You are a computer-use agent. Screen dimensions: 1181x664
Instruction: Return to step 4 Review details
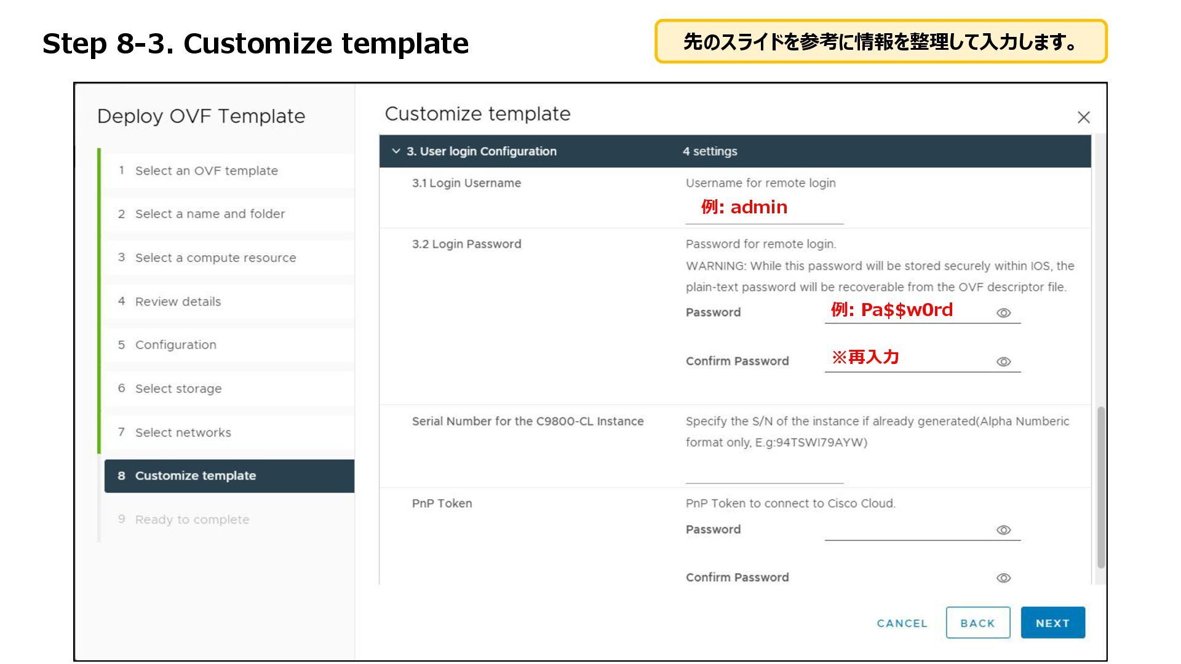[x=178, y=302]
